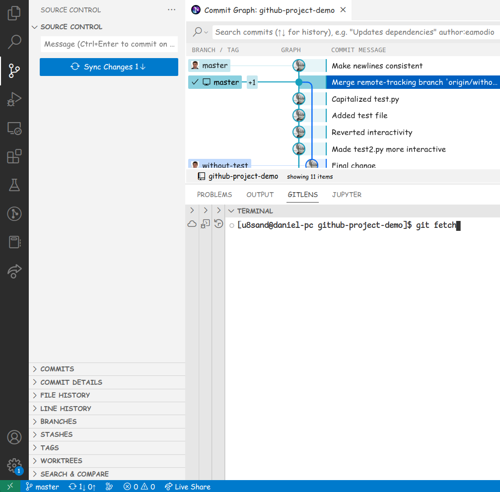Expand the COMMITS section
The width and height of the screenshot is (500, 492).
(x=57, y=369)
